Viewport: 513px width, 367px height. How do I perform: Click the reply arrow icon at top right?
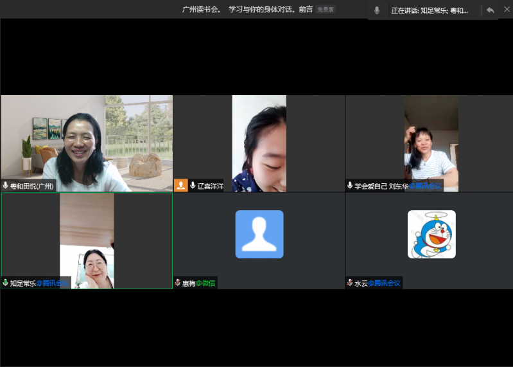(491, 10)
